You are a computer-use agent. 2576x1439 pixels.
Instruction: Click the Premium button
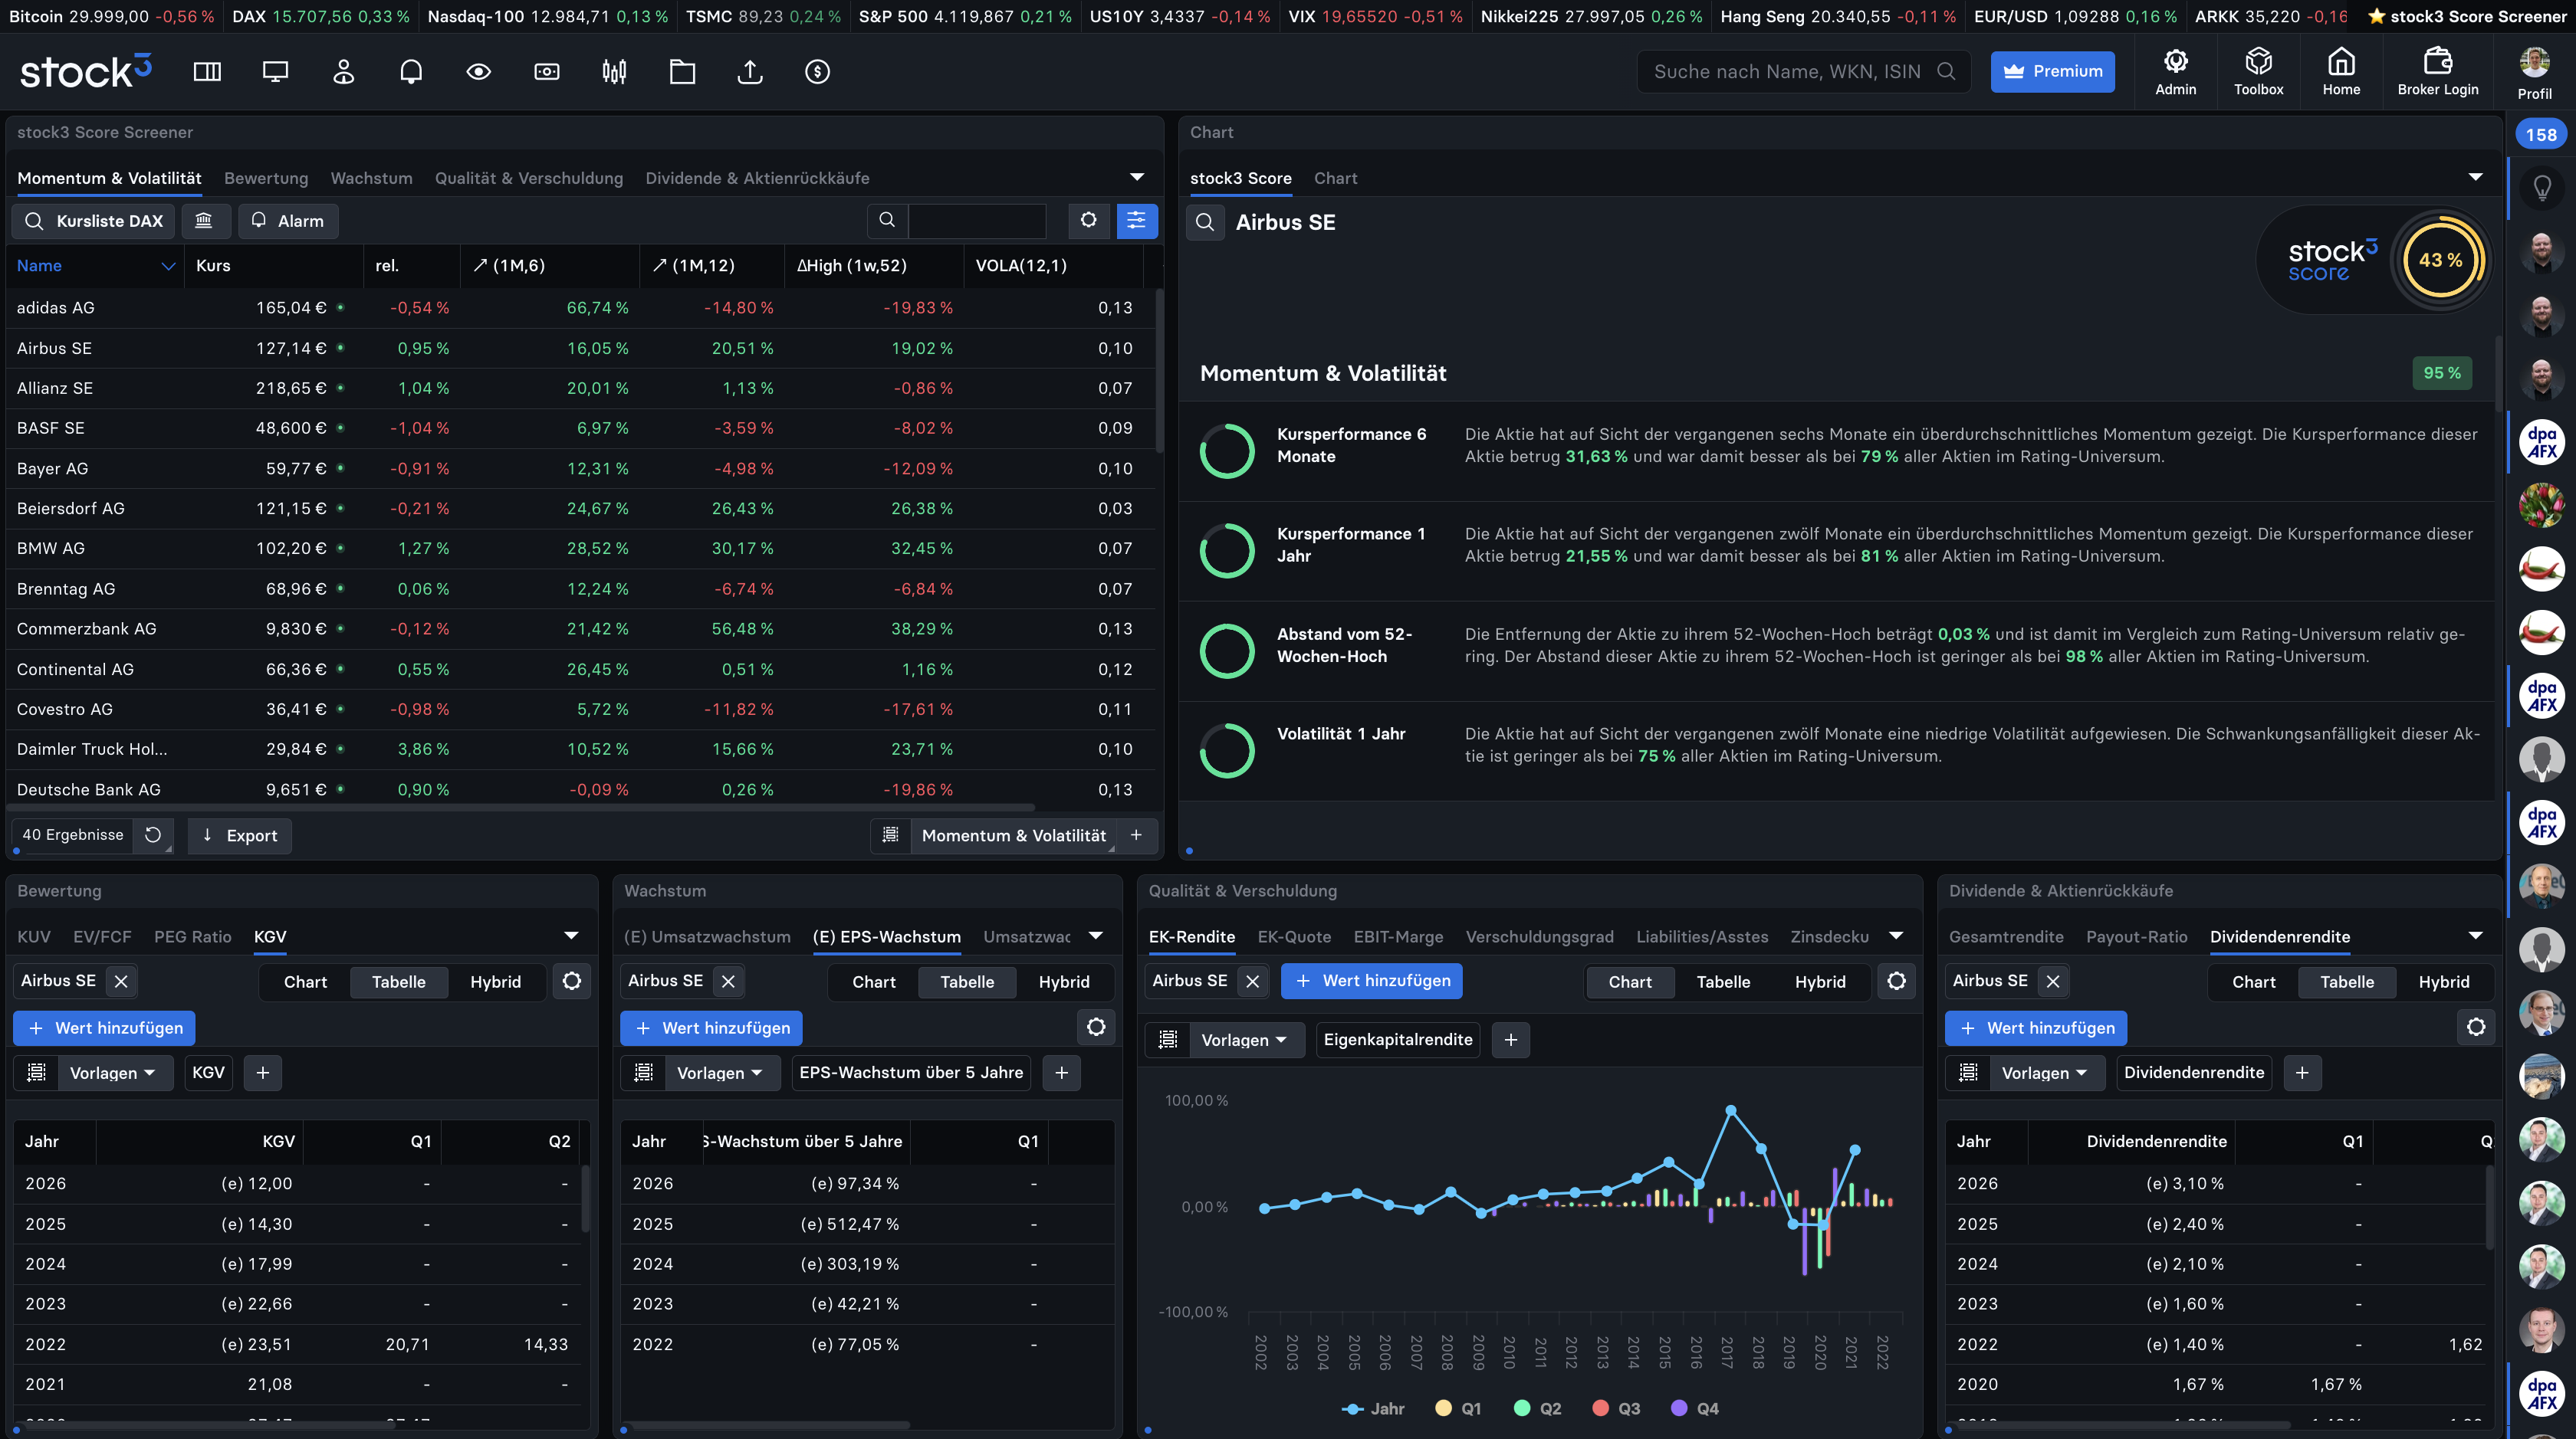[2052, 72]
